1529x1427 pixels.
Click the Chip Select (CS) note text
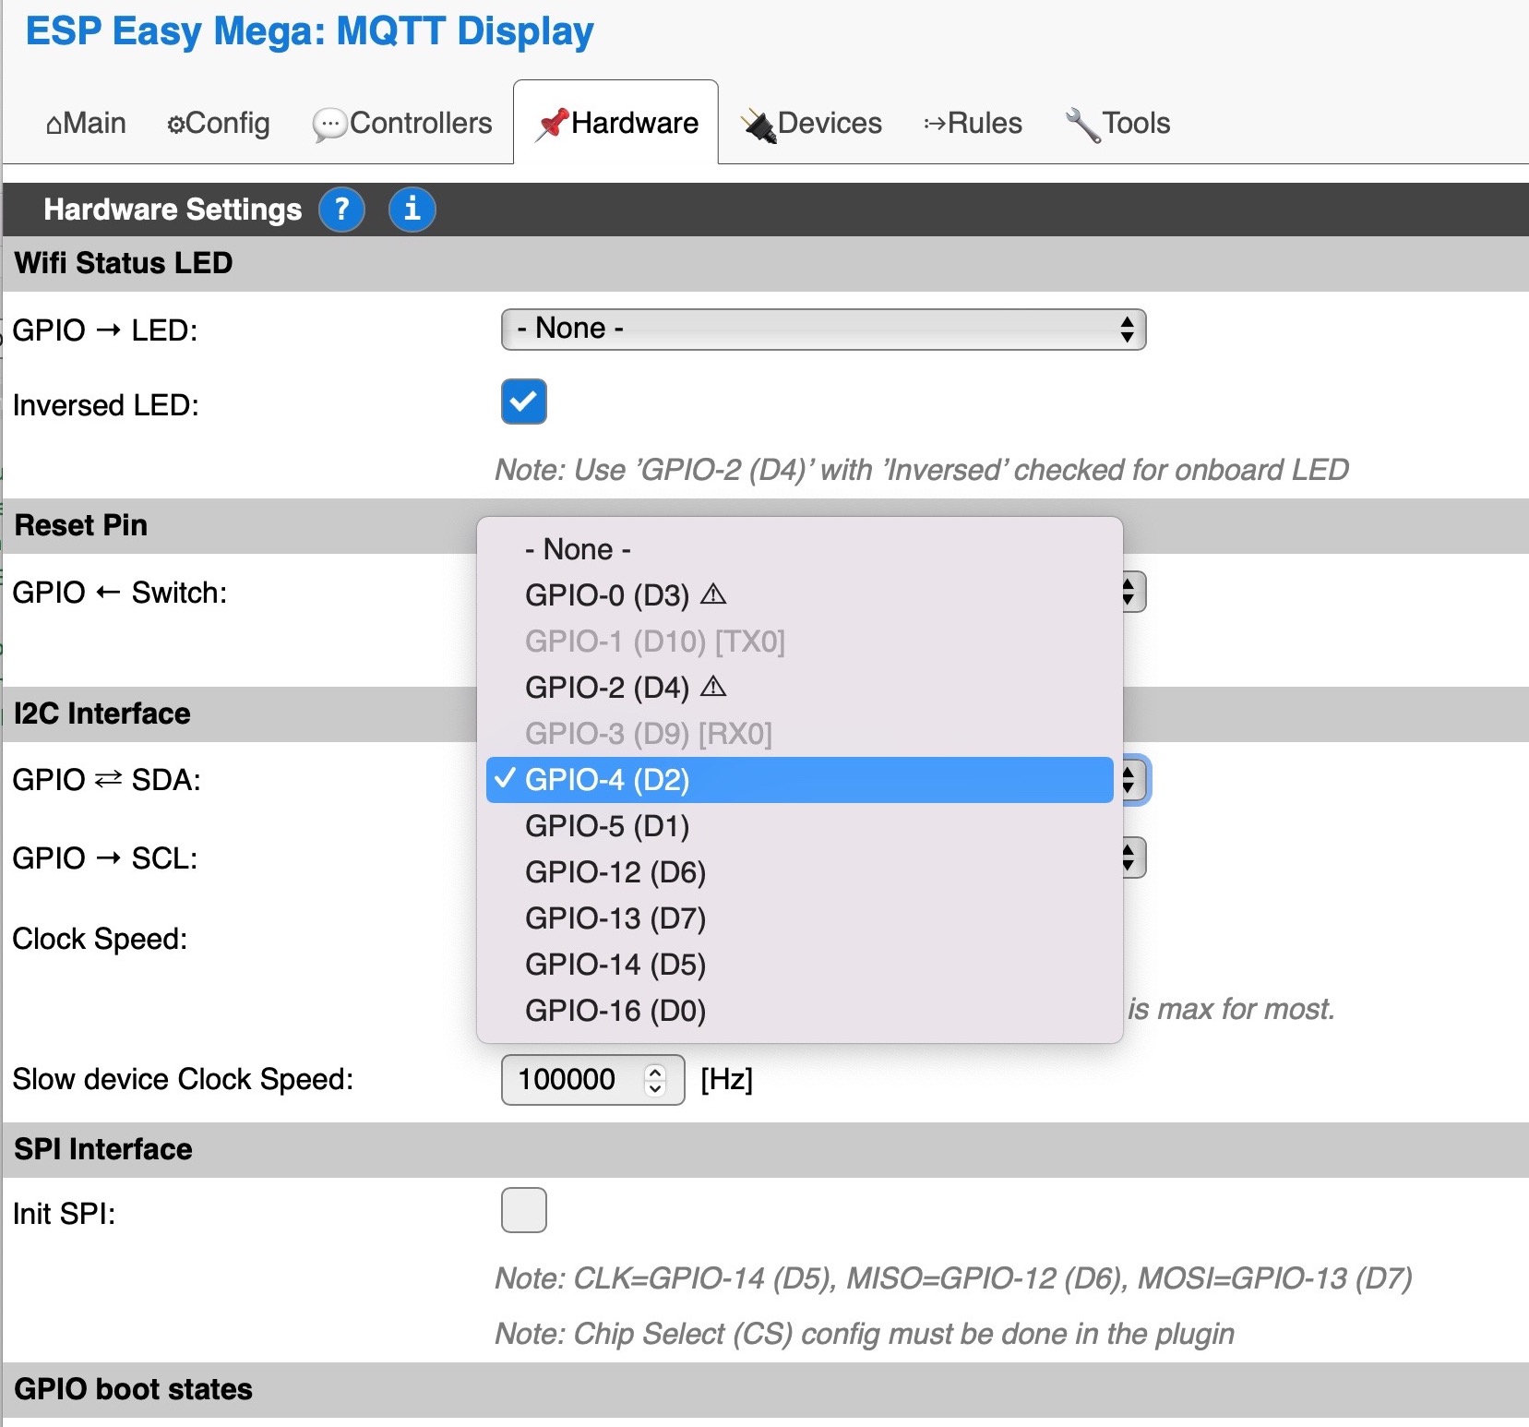[x=865, y=1334]
